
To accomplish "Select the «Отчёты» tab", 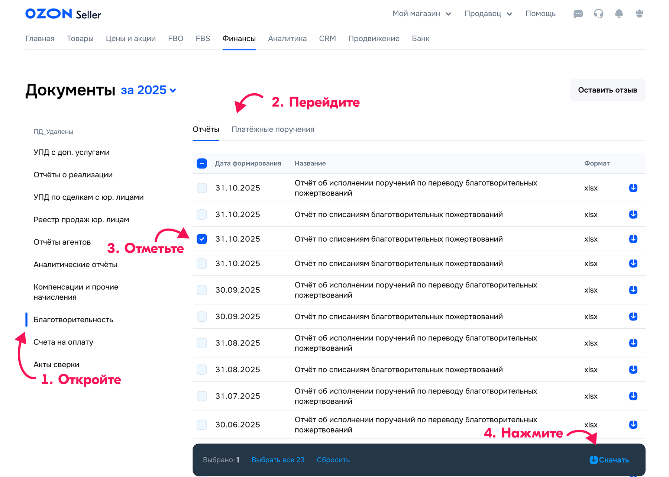I will pyautogui.click(x=206, y=129).
